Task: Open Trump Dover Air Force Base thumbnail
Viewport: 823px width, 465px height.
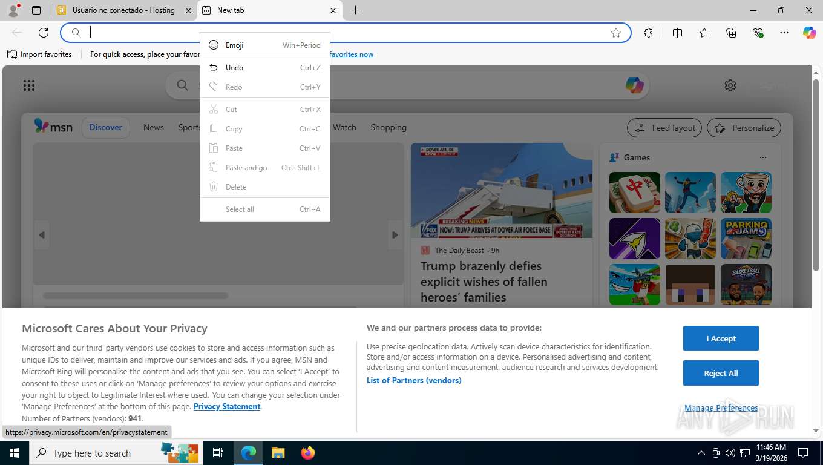Action: (x=501, y=191)
